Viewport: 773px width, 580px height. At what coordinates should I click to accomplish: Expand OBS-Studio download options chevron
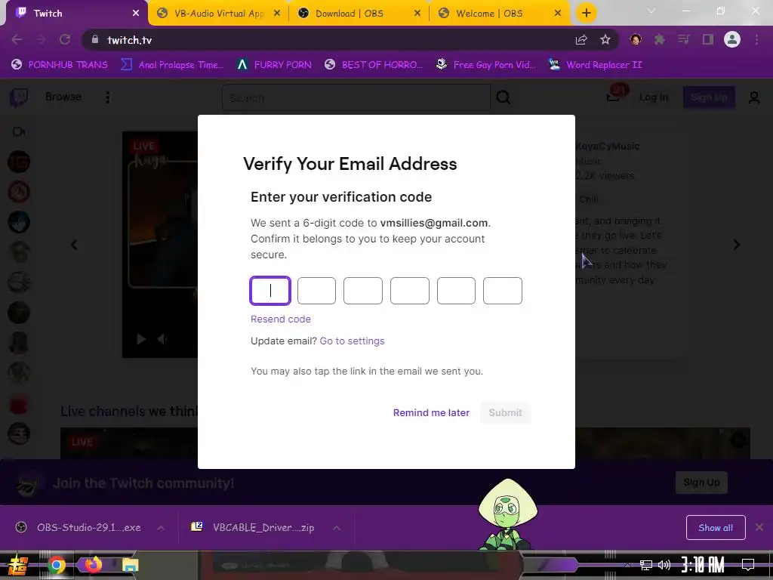[x=160, y=528]
